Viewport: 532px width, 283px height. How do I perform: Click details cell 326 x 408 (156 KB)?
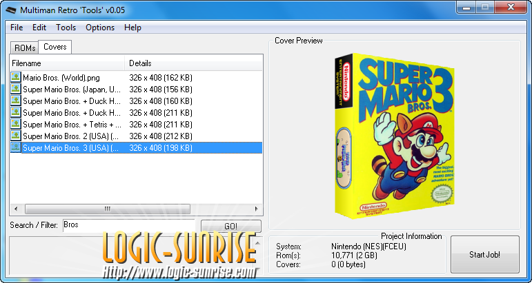(x=161, y=90)
